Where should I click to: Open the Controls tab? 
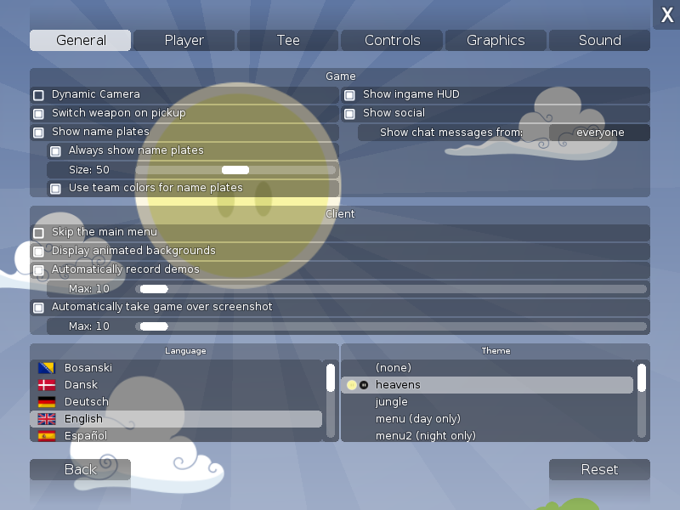coord(392,41)
